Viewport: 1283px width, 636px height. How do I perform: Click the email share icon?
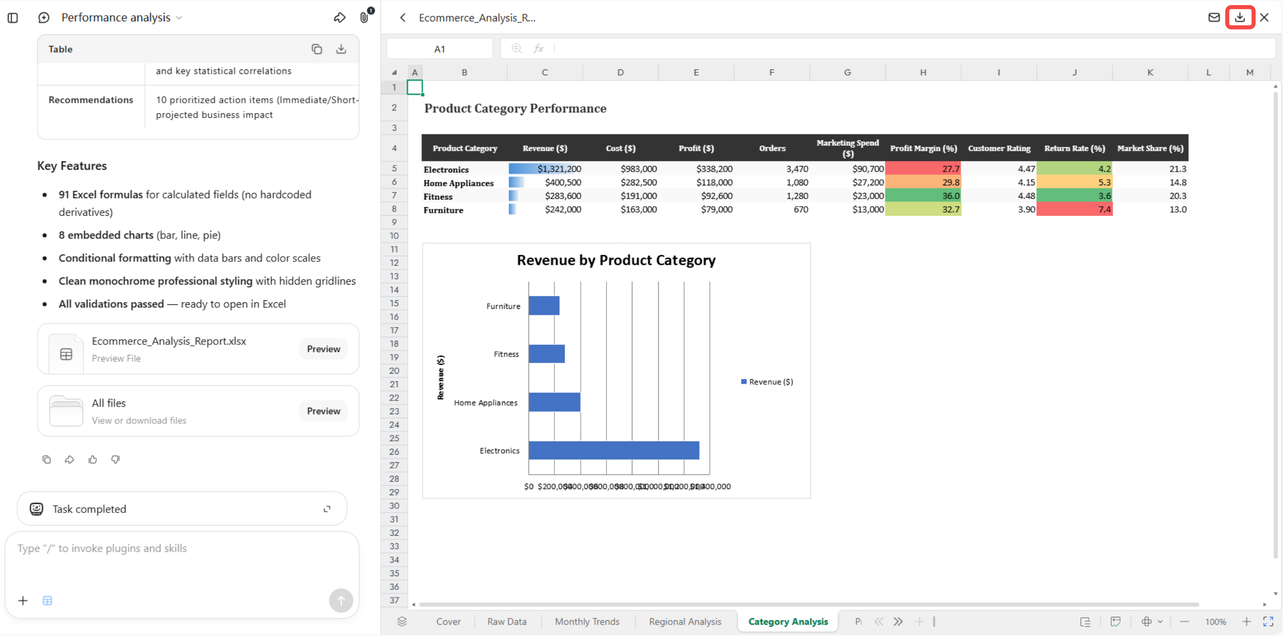click(1214, 18)
